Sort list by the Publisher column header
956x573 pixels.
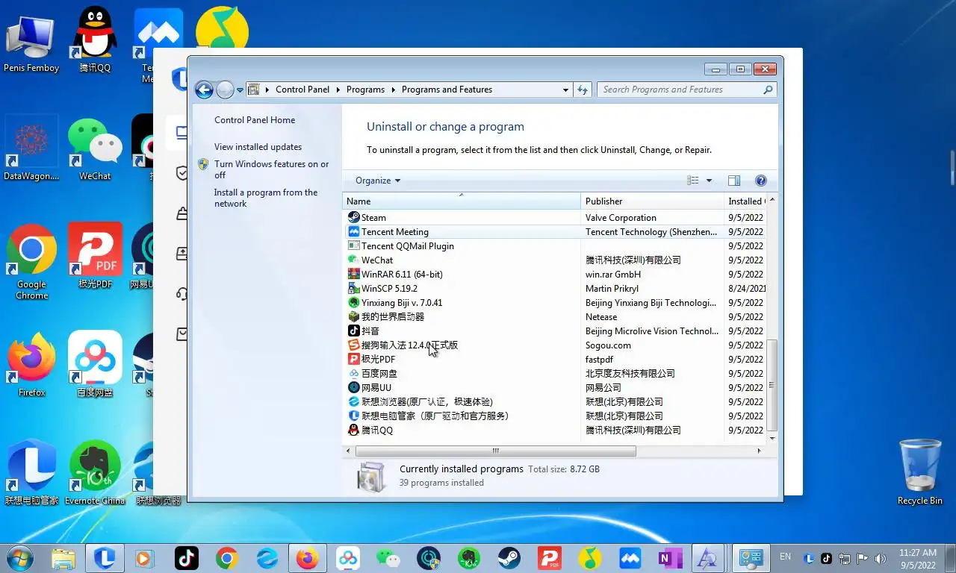tap(652, 201)
